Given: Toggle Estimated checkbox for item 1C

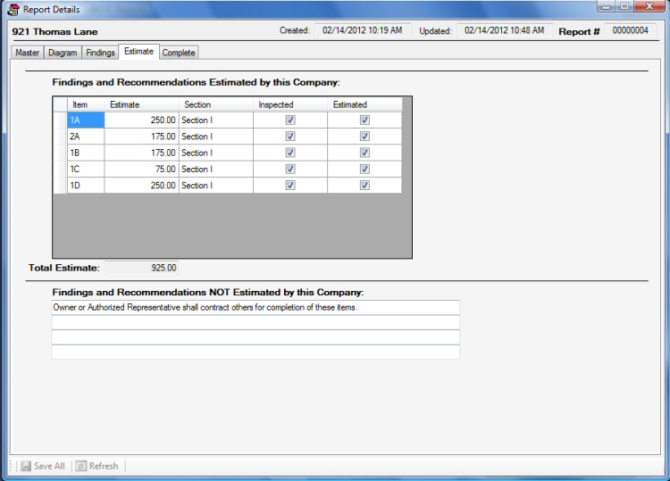Looking at the screenshot, I should [364, 169].
